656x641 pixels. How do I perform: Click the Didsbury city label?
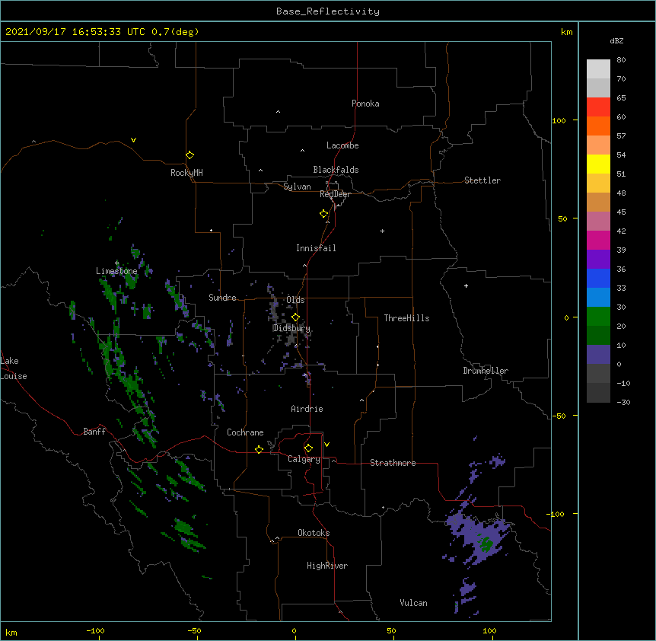(291, 328)
